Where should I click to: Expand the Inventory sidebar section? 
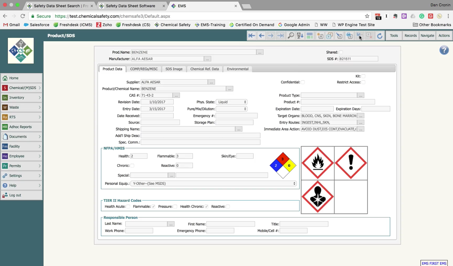(x=21, y=97)
